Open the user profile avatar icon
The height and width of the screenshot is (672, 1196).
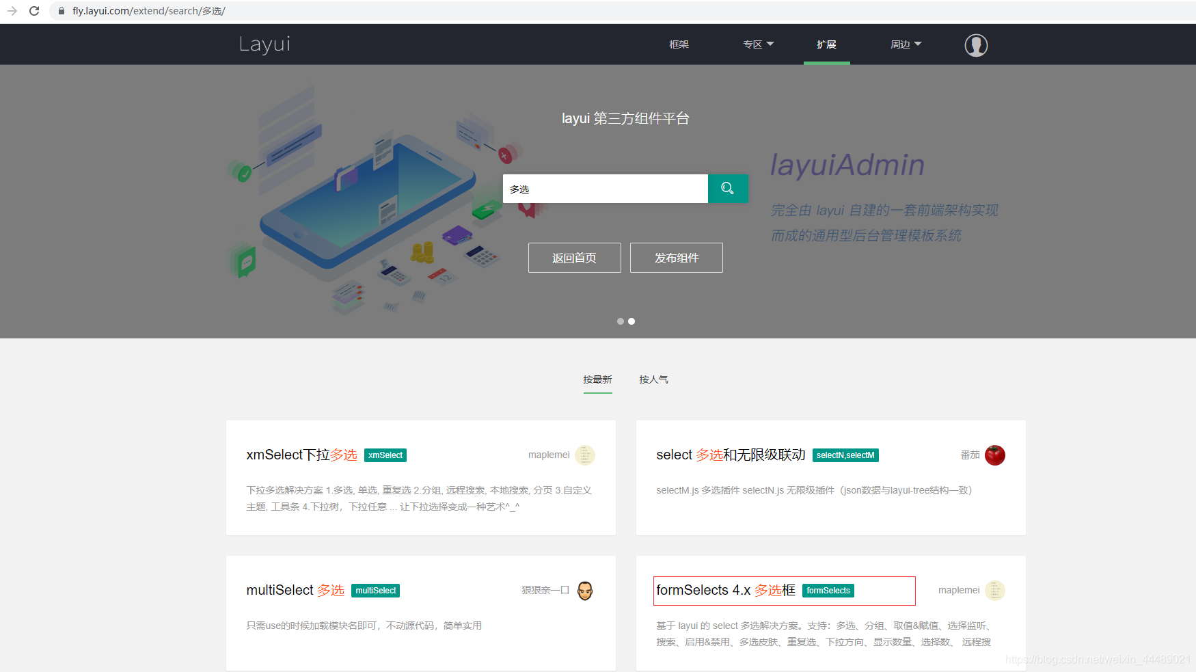[976, 44]
